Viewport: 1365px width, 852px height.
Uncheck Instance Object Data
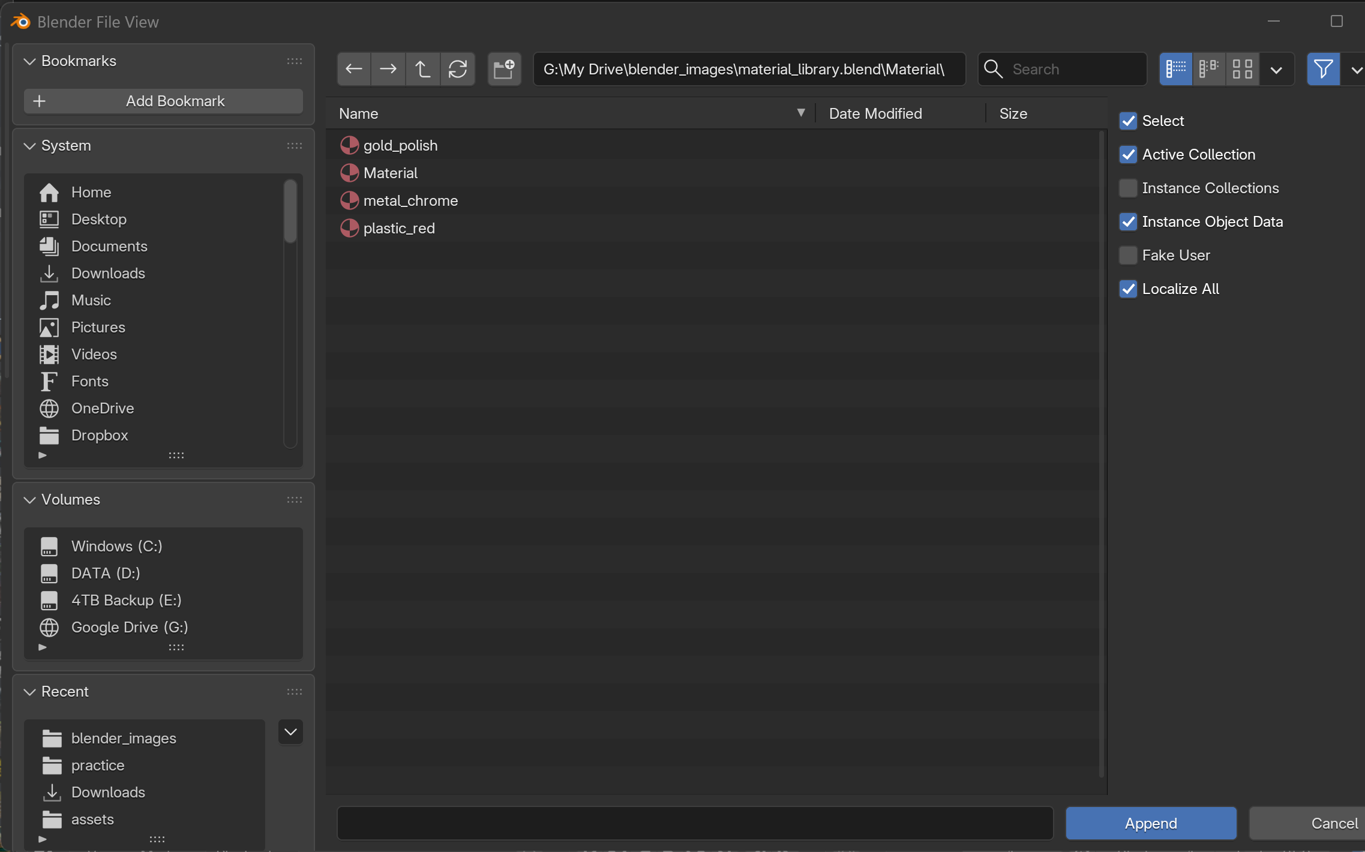click(1128, 221)
